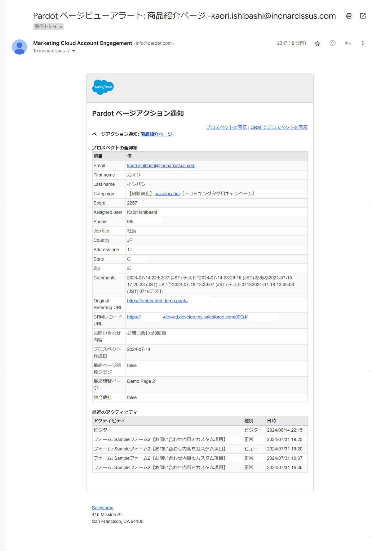Star this message from Marketing Cloud

pyautogui.click(x=317, y=43)
